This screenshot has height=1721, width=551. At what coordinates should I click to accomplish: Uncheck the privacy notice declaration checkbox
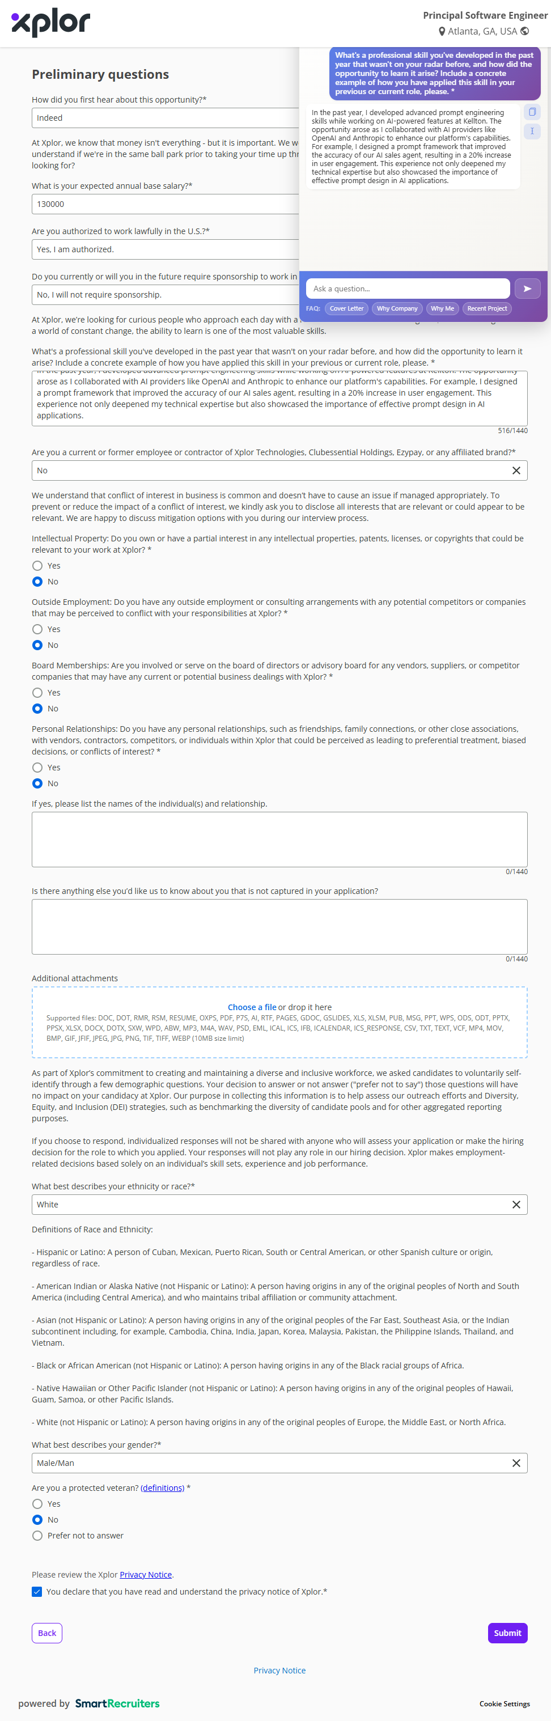point(37,1591)
